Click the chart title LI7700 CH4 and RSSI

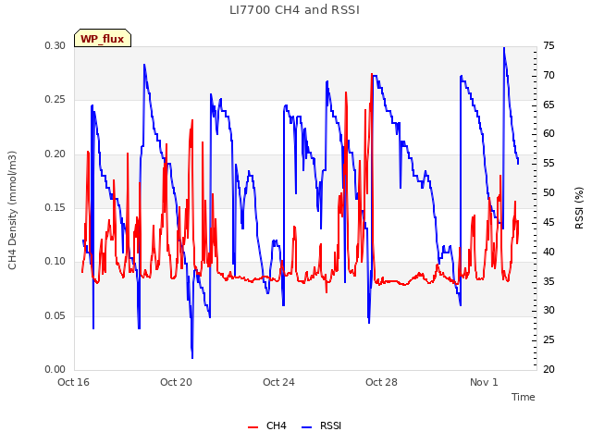click(x=294, y=10)
